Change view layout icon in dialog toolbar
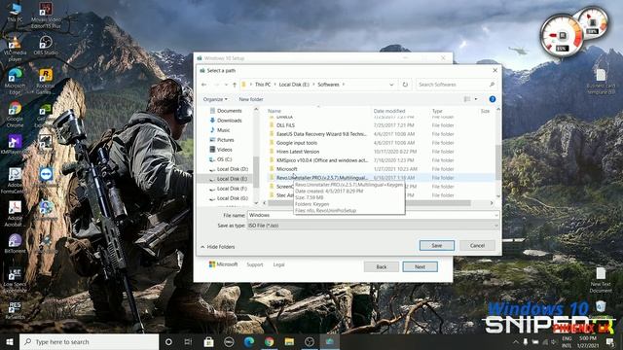The image size is (623, 350). click(467, 99)
